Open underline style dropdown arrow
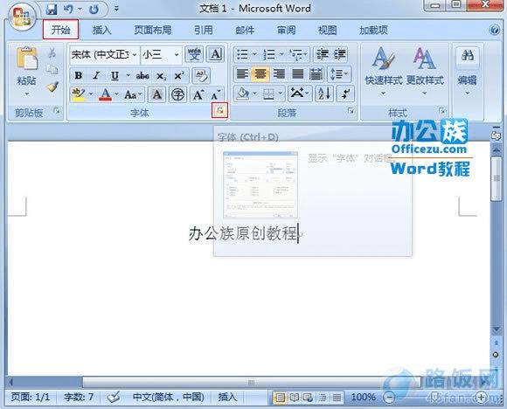507x409 pixels. click(128, 76)
